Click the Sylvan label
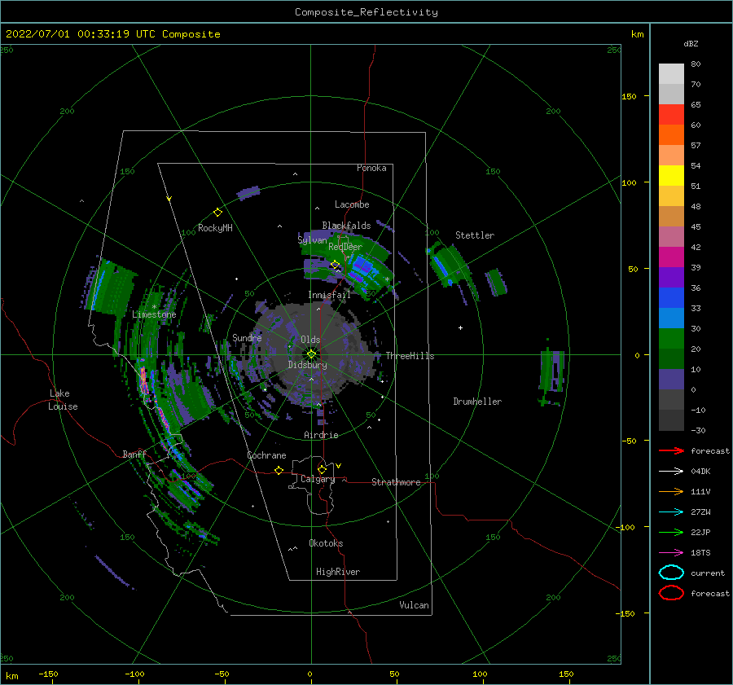This screenshot has height=685, width=733. tap(312, 239)
